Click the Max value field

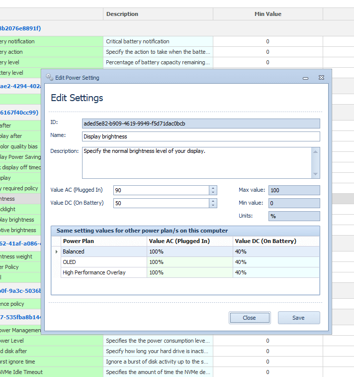(294, 190)
